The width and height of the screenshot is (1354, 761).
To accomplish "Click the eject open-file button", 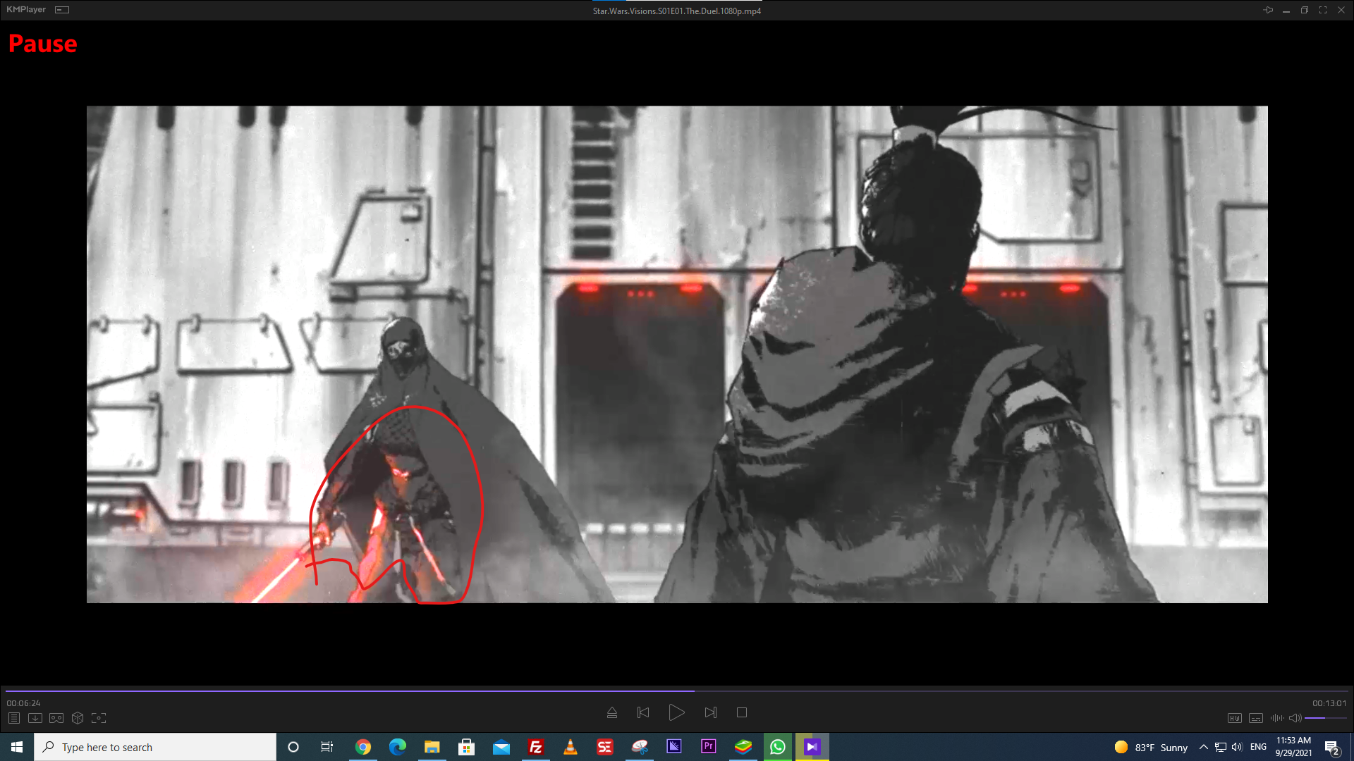I will coord(612,712).
